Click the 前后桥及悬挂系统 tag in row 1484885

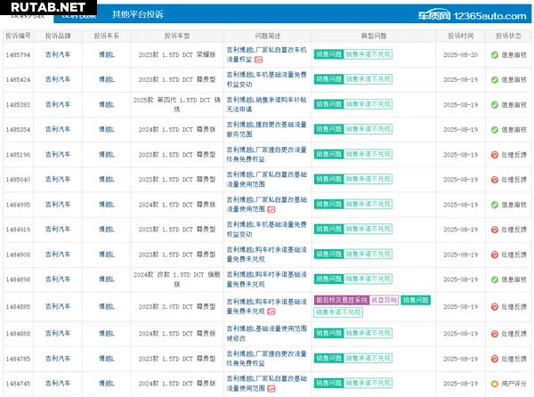tap(341, 300)
